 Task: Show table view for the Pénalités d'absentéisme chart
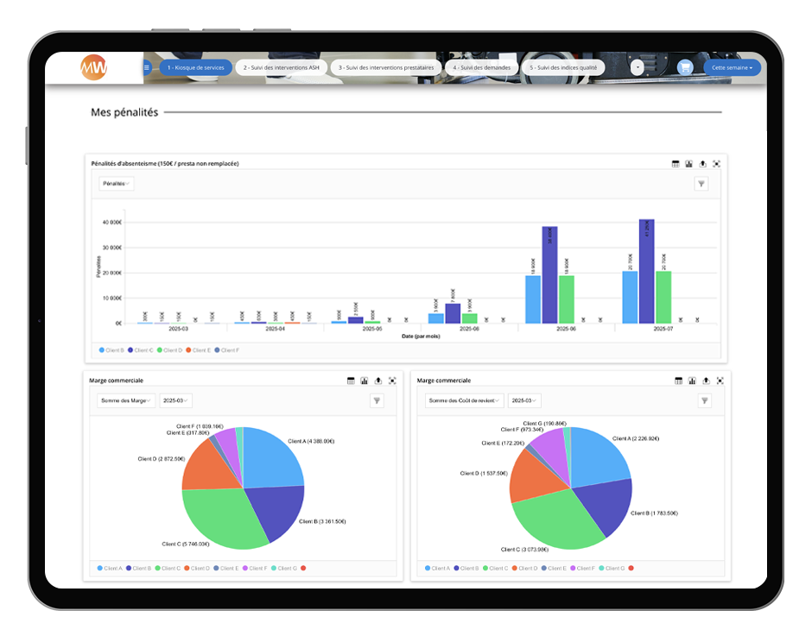[x=676, y=163]
